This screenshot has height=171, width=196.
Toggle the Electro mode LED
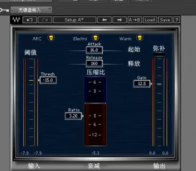[x=95, y=38]
